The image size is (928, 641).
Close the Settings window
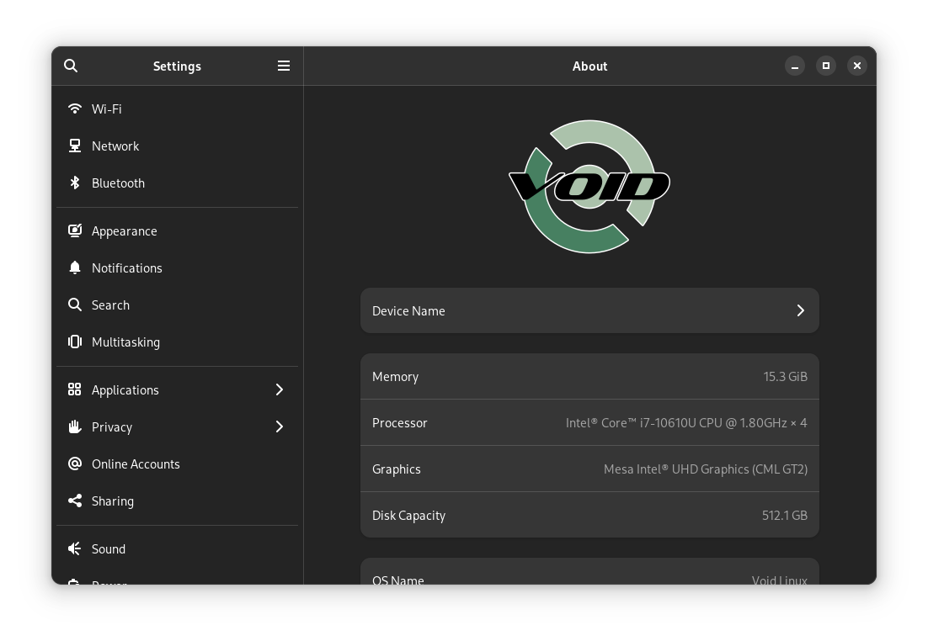pyautogui.click(x=857, y=66)
